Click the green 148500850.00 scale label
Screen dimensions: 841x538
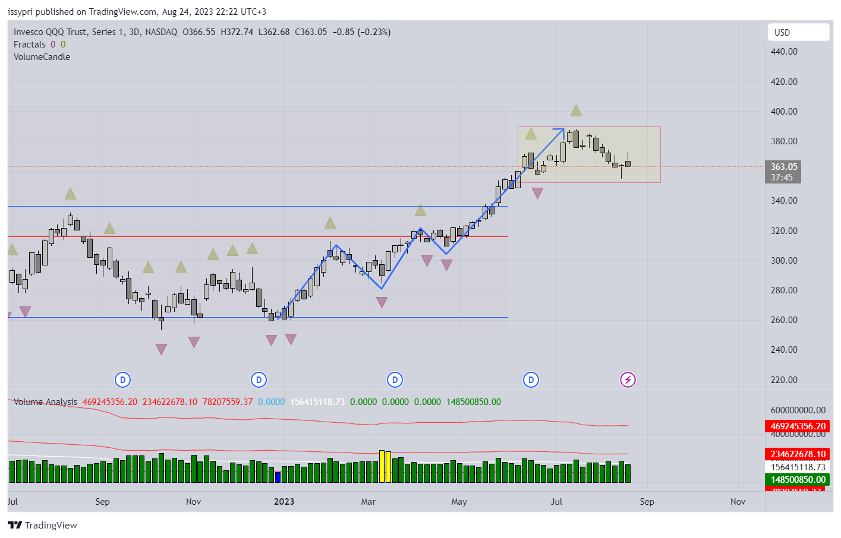click(797, 480)
